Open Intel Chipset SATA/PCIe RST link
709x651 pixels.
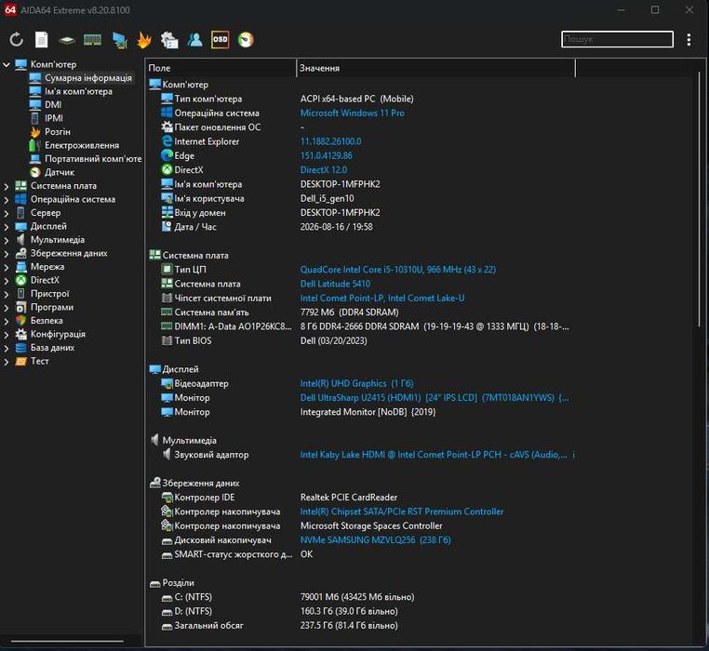click(402, 511)
